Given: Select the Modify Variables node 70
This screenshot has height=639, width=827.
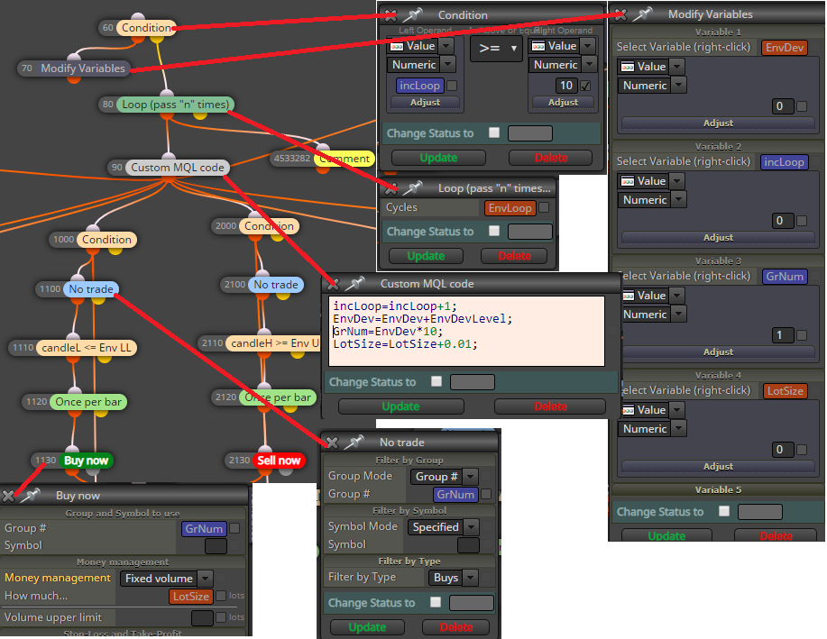Looking at the screenshot, I should click(83, 68).
